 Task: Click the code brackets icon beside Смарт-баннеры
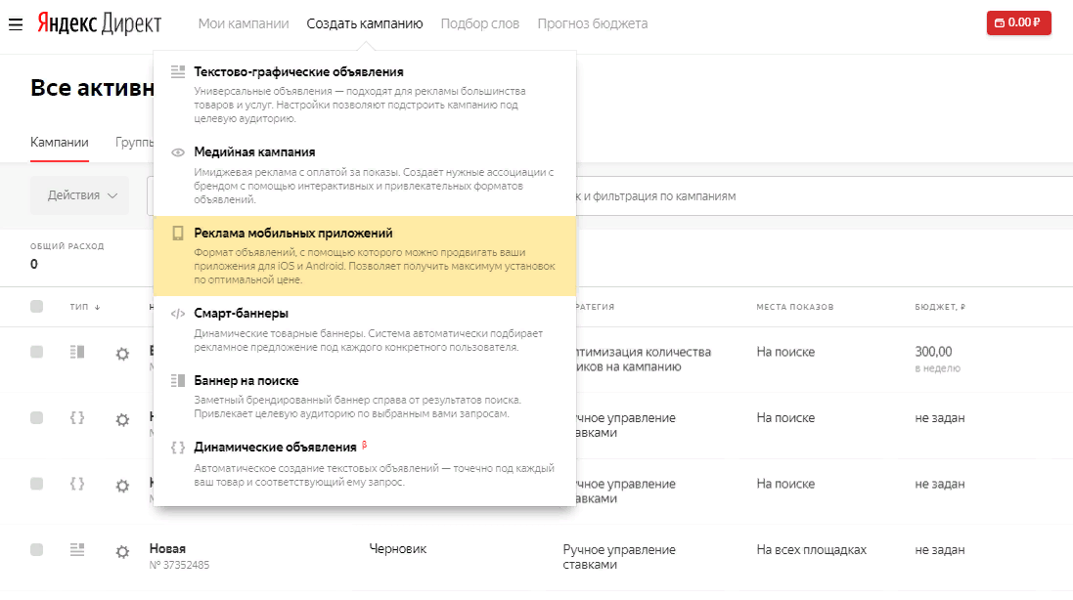coord(178,314)
